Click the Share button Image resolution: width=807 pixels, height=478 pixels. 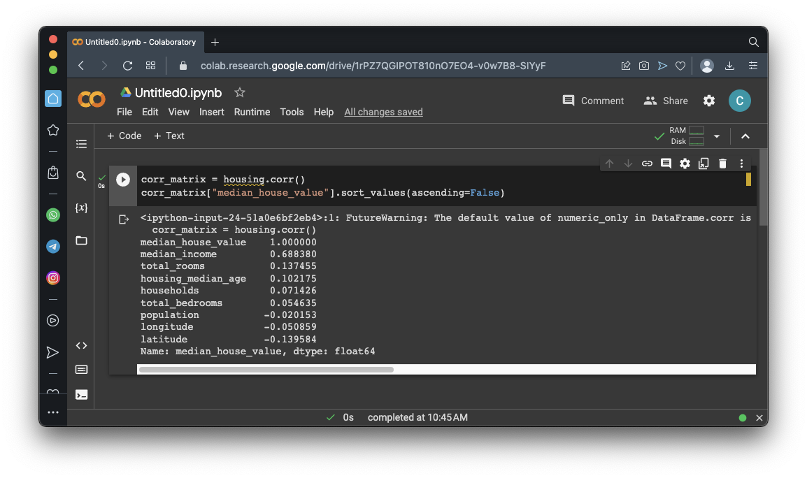tap(666, 101)
